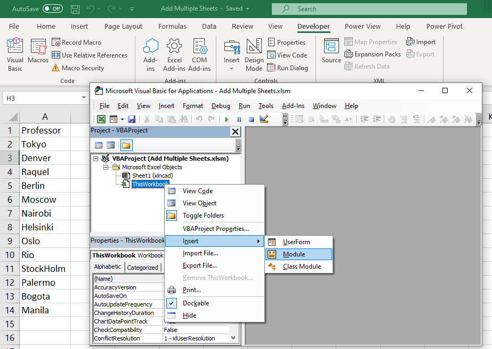Choose View Code from context menu
The height and width of the screenshot is (349, 492).
coord(215,191)
